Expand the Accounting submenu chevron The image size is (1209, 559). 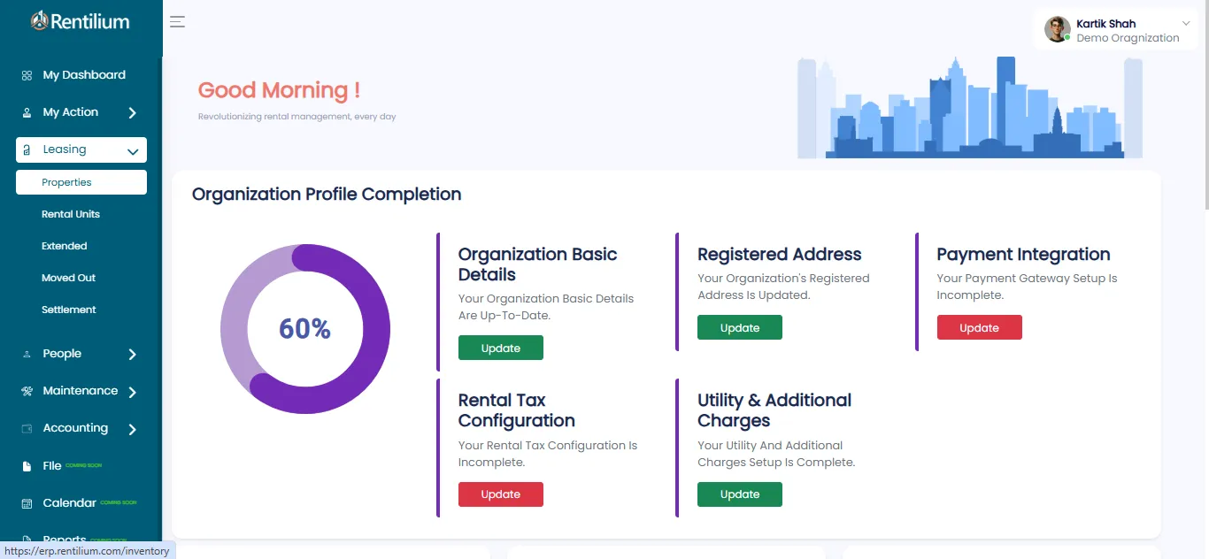click(x=132, y=429)
